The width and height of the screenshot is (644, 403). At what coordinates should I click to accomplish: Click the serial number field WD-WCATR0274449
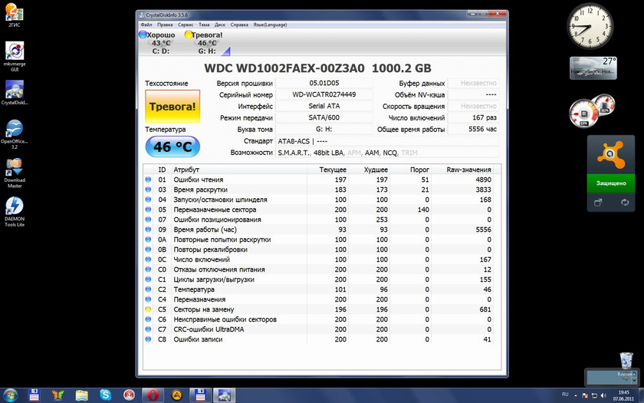(324, 94)
